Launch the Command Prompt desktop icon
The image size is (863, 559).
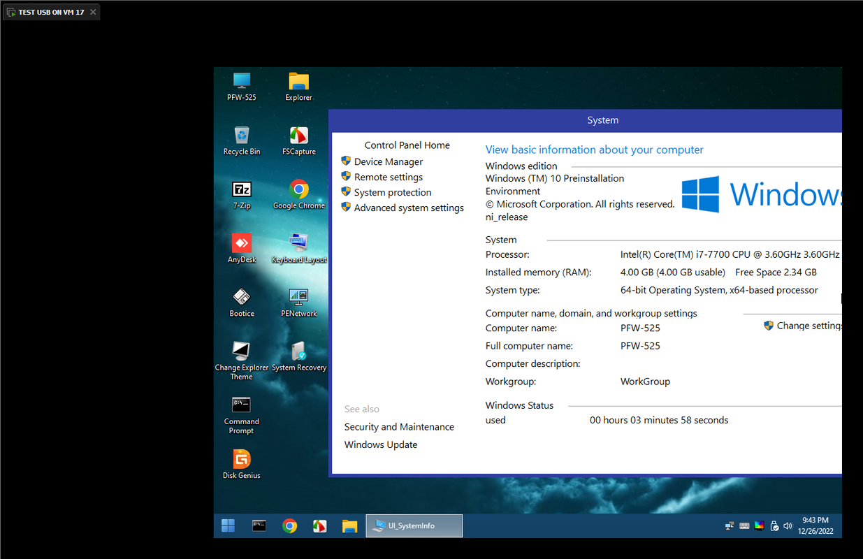point(242,415)
